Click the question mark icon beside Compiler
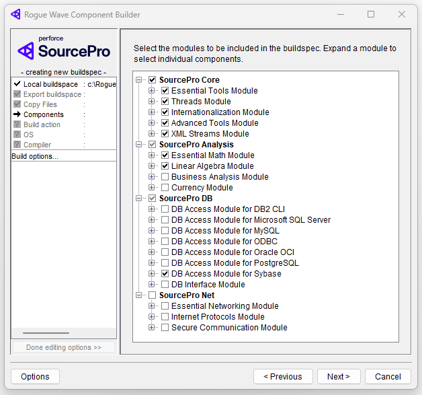This screenshot has height=395, width=422. [17, 145]
